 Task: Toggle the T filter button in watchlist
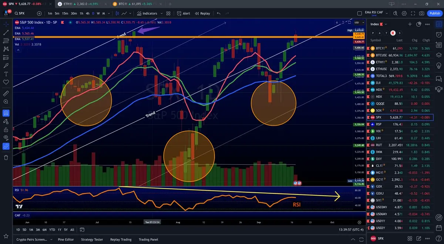point(386,33)
